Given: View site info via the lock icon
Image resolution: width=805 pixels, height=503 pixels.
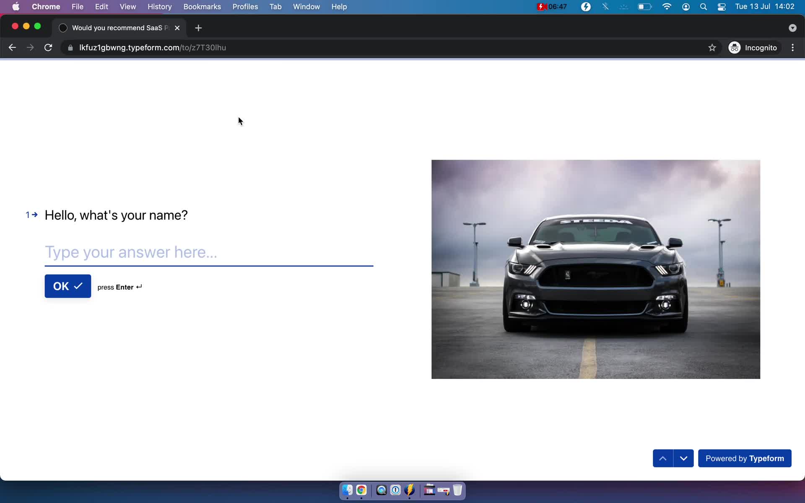Looking at the screenshot, I should pyautogui.click(x=70, y=48).
